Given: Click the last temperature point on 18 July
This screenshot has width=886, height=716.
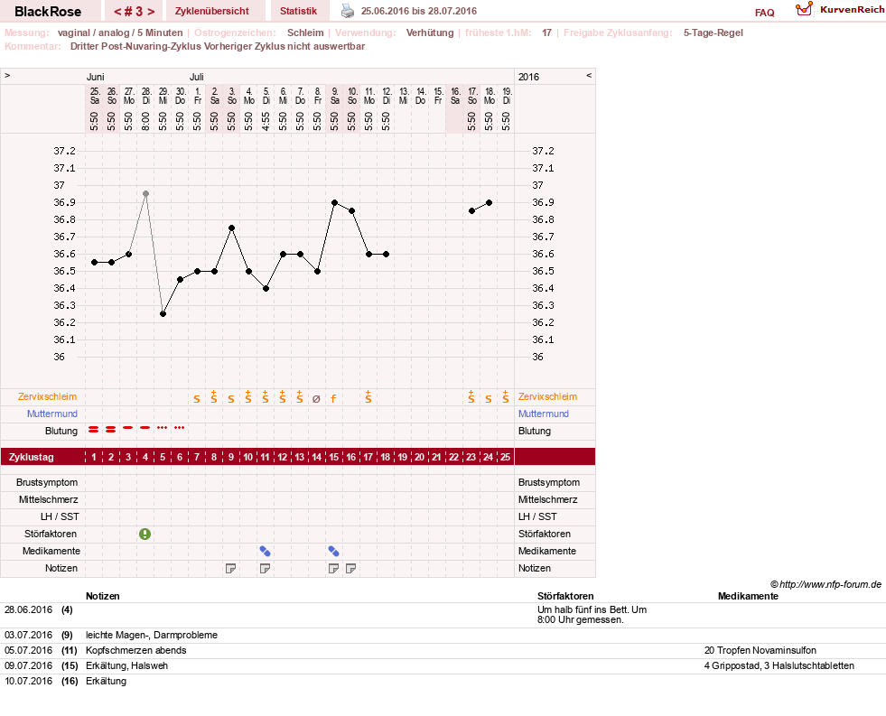Looking at the screenshot, I should click(x=489, y=202).
